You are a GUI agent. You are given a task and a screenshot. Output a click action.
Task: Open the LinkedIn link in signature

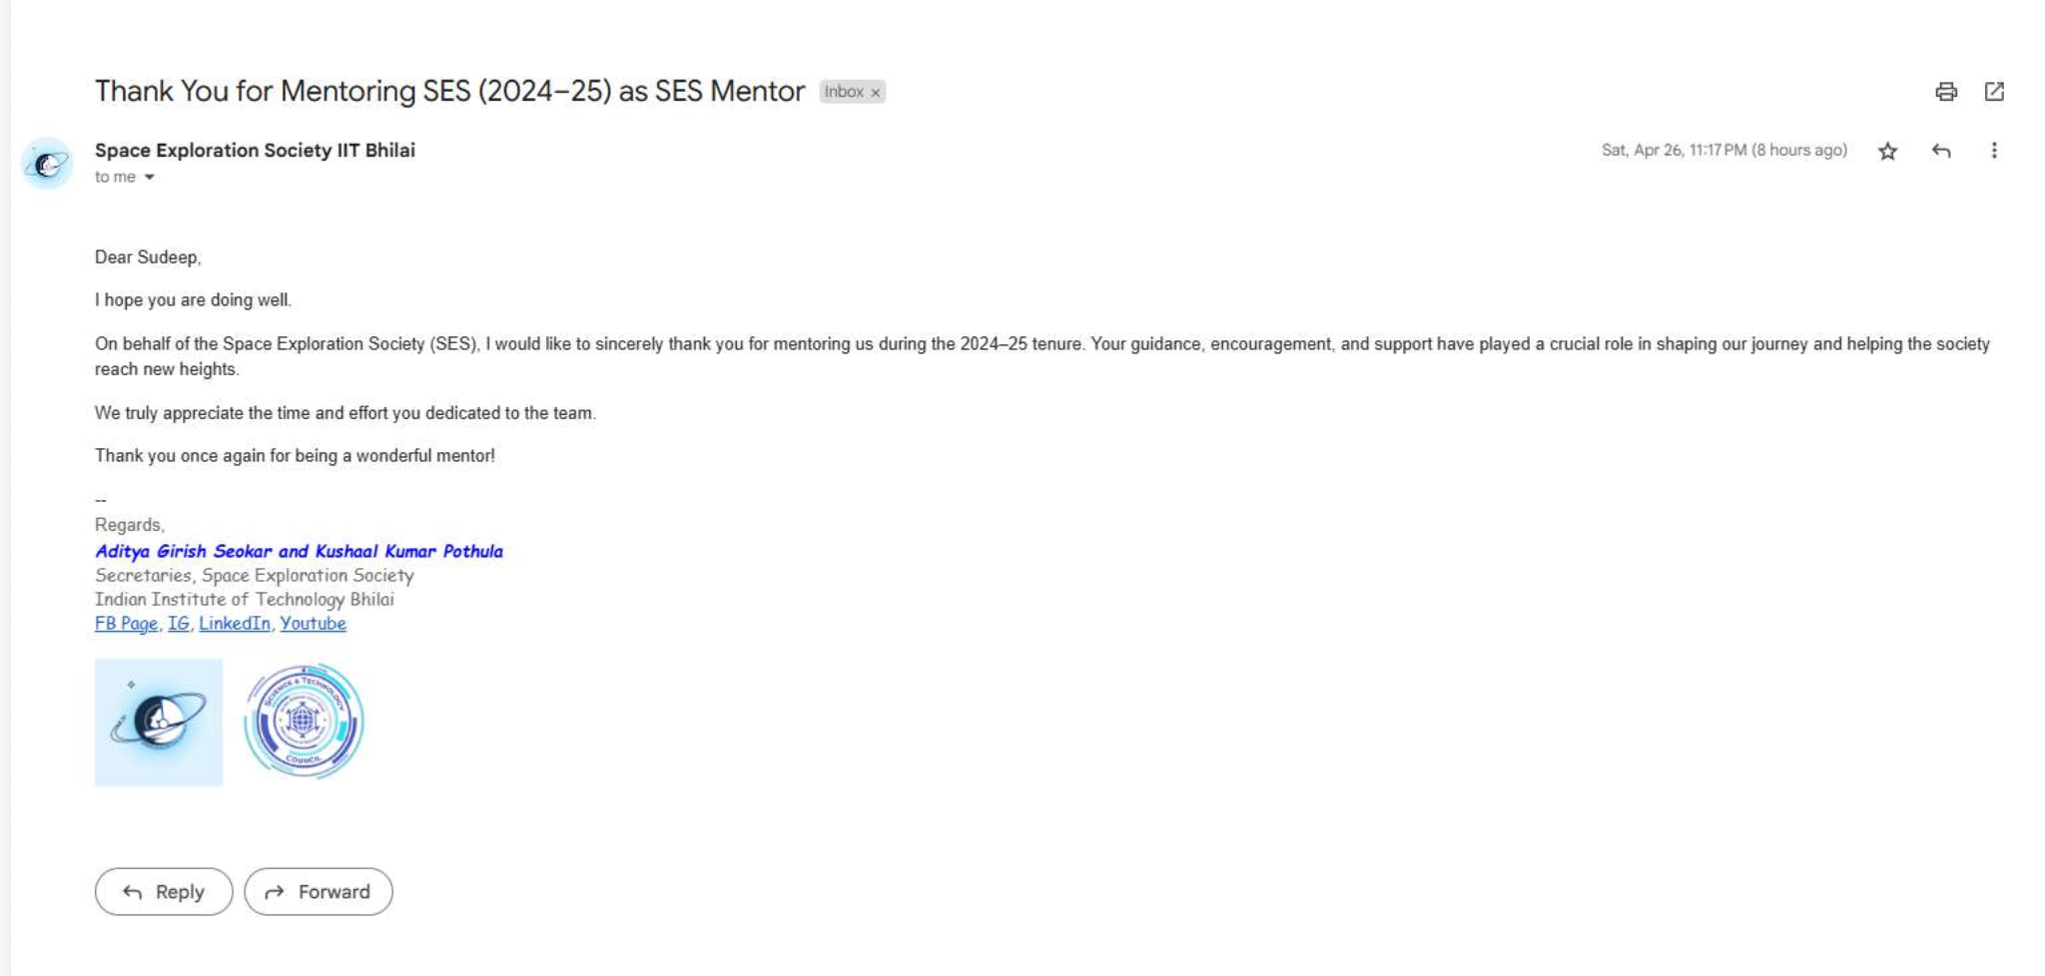click(x=235, y=624)
